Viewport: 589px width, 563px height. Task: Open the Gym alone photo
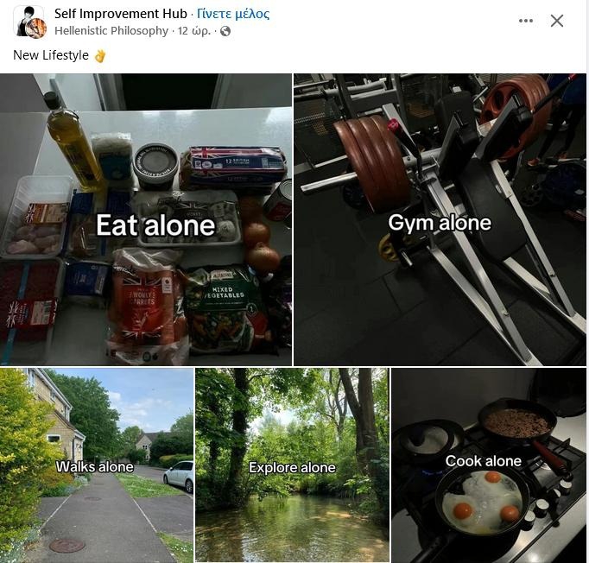point(440,219)
